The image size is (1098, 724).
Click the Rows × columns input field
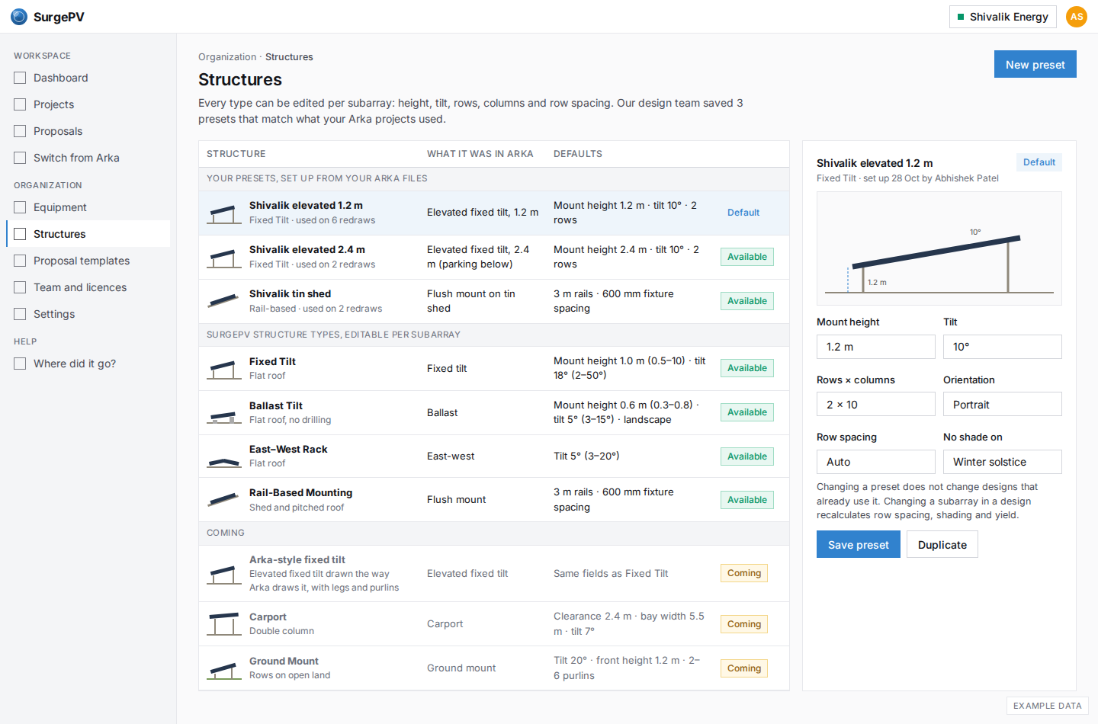pyautogui.click(x=876, y=404)
